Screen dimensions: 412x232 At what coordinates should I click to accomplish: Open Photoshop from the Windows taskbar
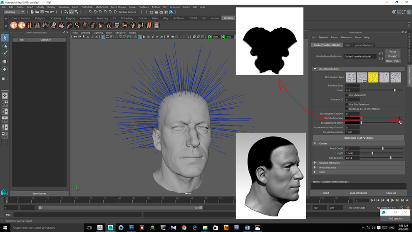point(132,227)
